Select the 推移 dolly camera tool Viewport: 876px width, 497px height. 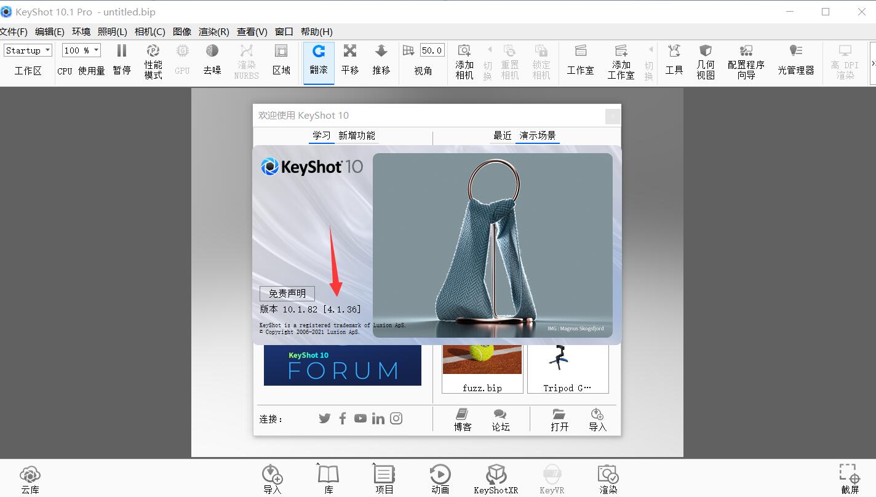(x=381, y=60)
